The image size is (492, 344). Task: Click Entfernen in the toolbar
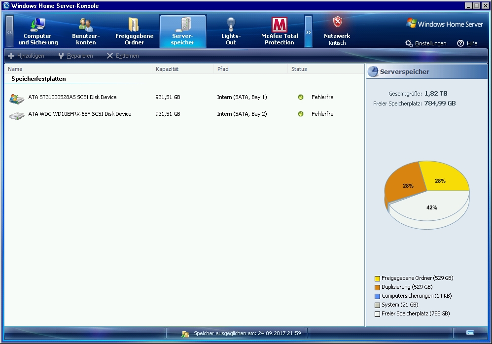tap(123, 56)
